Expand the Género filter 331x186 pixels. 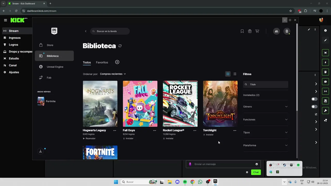pos(265,107)
